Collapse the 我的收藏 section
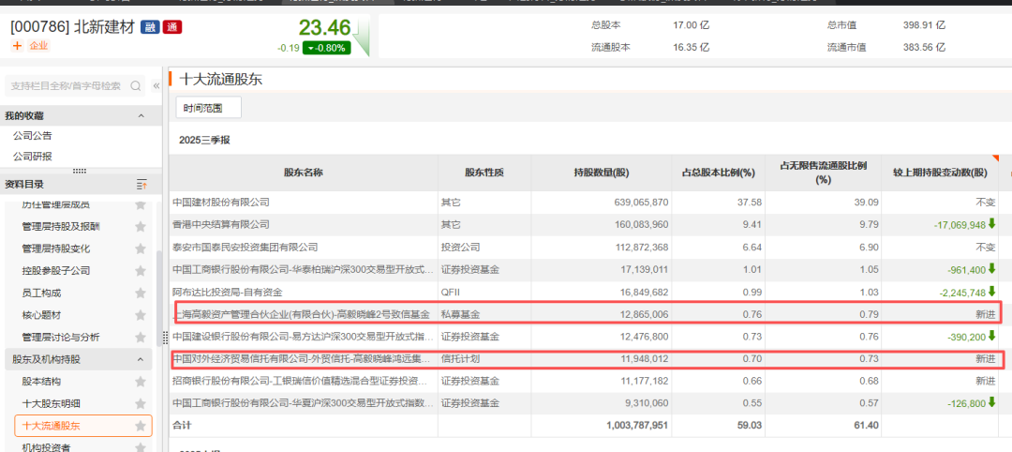1012x452 pixels. pyautogui.click(x=141, y=116)
